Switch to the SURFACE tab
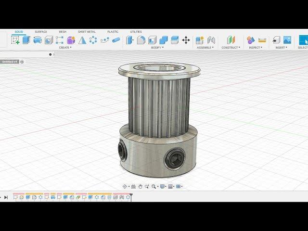 [41, 32]
